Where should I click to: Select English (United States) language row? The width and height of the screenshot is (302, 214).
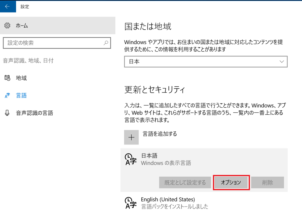[204, 203]
